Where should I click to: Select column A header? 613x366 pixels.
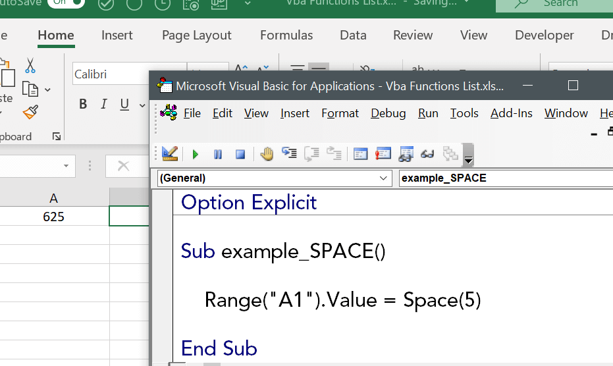click(x=54, y=198)
